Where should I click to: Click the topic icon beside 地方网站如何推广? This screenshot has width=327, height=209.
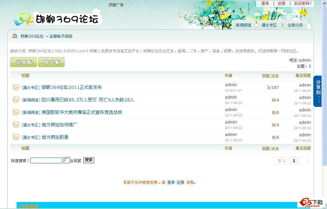(x=16, y=125)
